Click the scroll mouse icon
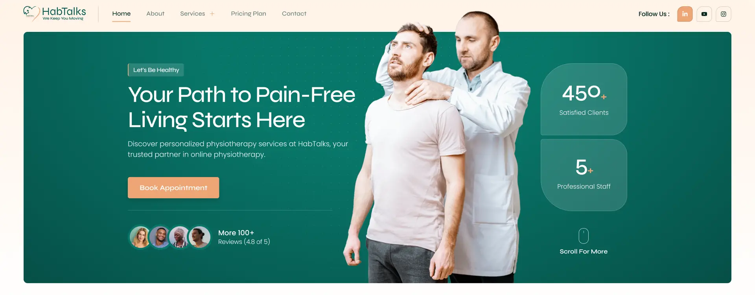The image size is (755, 295). 584,236
